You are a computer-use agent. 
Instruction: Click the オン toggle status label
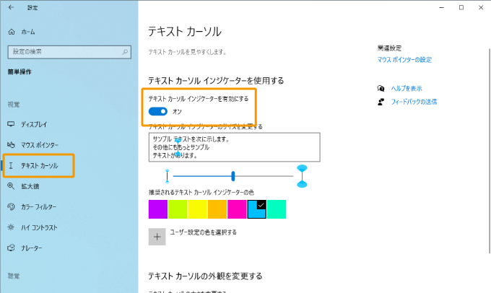click(x=177, y=112)
